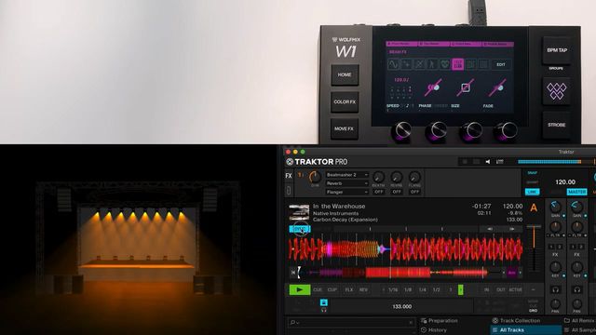Click the second channel headphone cue icon
Screen dimensions: 596x335
tap(577, 289)
